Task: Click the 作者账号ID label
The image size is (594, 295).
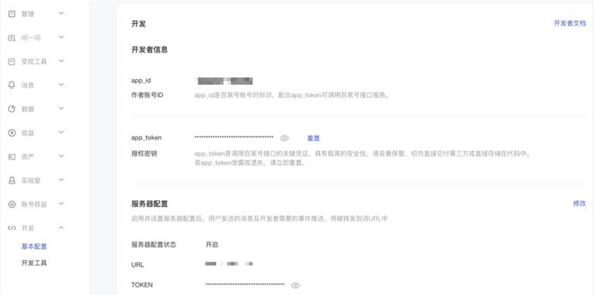Action: (147, 96)
